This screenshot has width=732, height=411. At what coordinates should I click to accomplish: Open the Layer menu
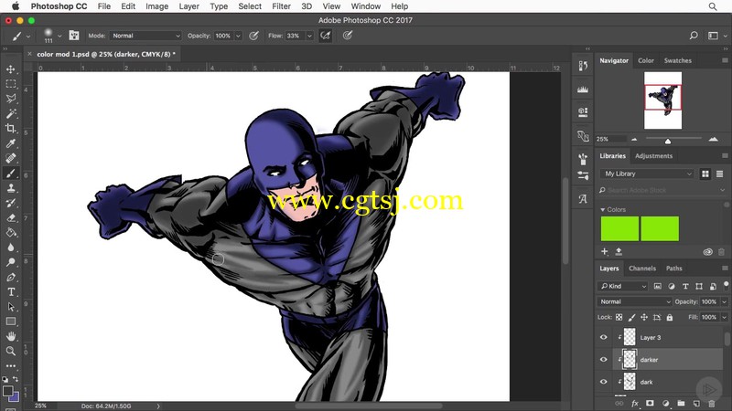(x=189, y=6)
